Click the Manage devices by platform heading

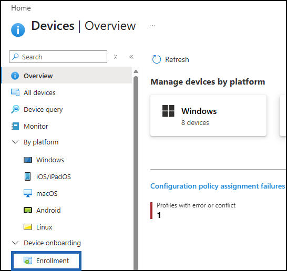(x=208, y=82)
